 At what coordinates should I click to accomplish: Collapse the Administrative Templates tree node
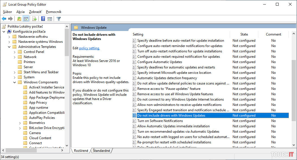(x=9, y=47)
